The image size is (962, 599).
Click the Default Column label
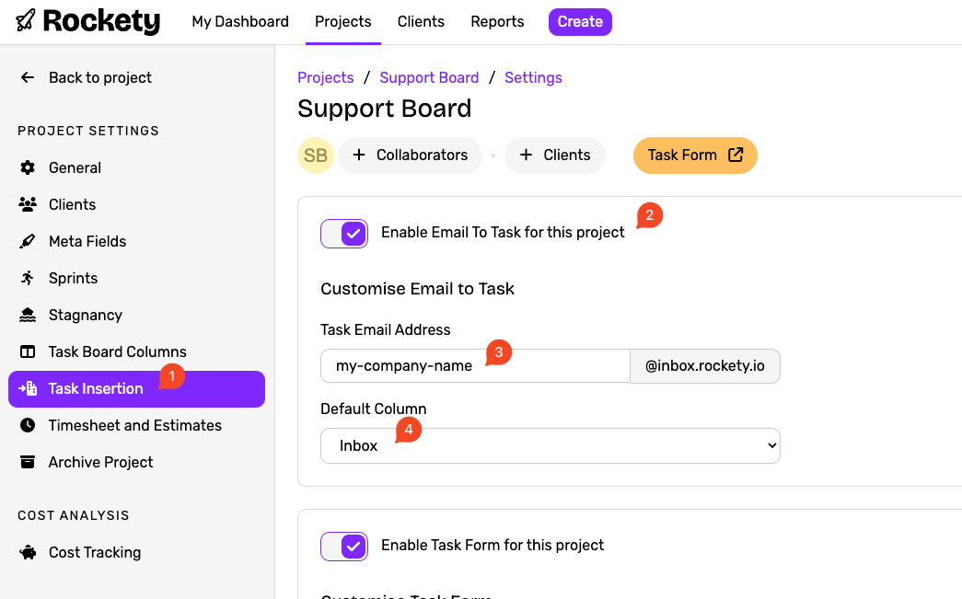tap(373, 409)
